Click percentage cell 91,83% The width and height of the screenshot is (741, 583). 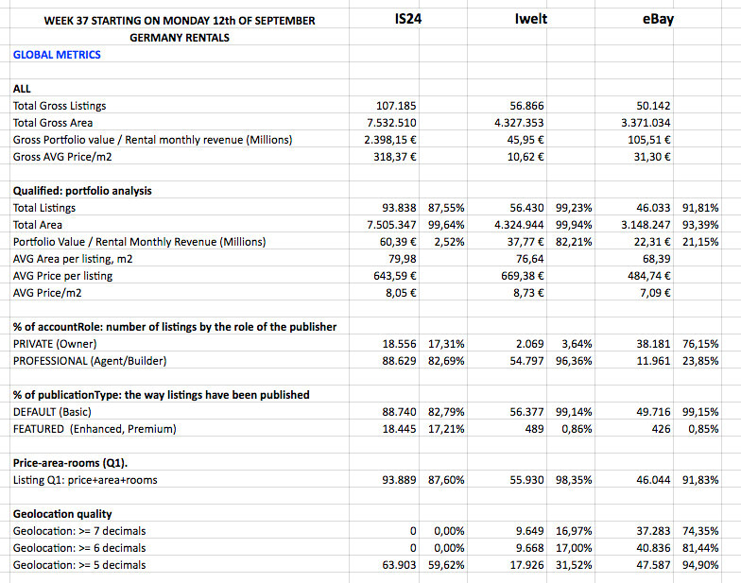tap(700, 480)
